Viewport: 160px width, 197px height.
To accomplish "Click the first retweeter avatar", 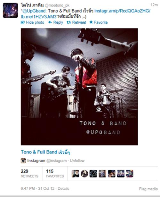I will coord(76,174).
